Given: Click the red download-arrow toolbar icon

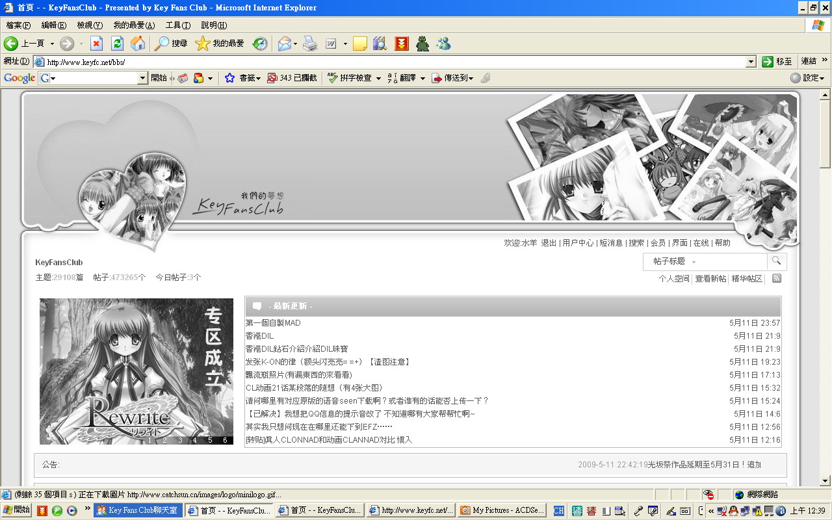Looking at the screenshot, I should tap(402, 44).
